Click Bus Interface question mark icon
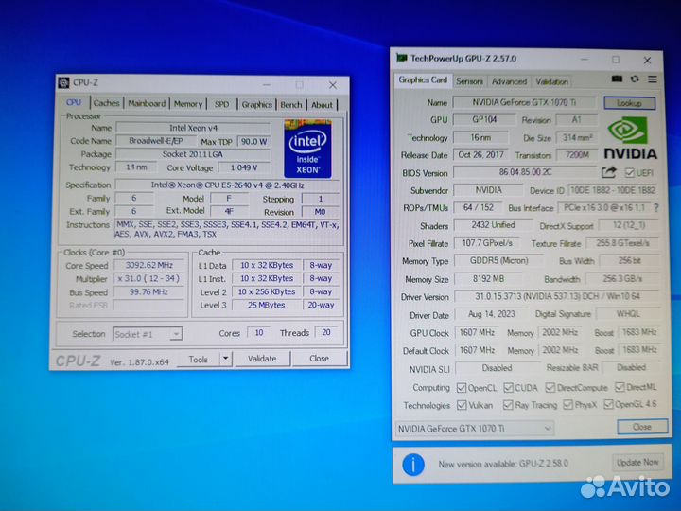681x511 pixels. [655, 208]
